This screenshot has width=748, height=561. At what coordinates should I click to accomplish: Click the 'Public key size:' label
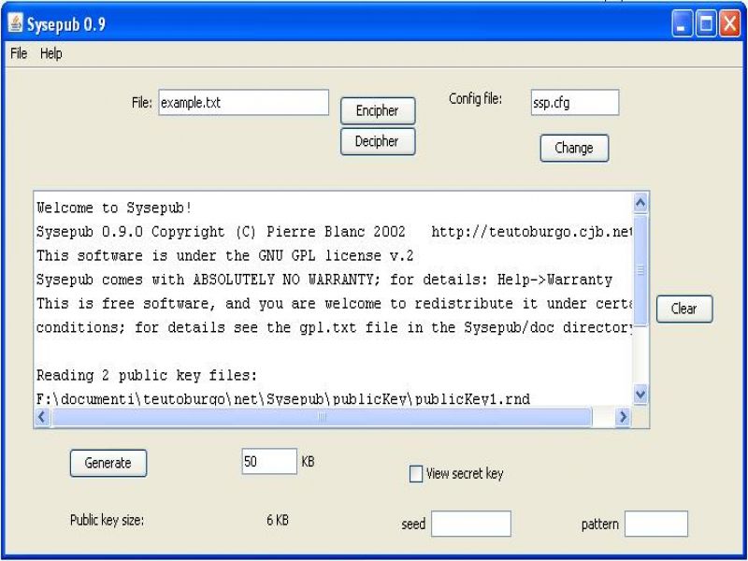pyautogui.click(x=107, y=520)
